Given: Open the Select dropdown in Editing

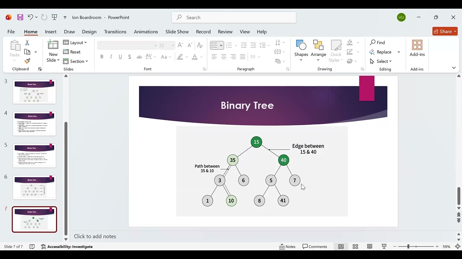Looking at the screenshot, I should [x=381, y=61].
